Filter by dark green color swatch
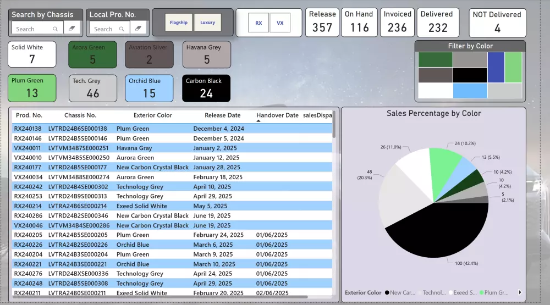550x305 pixels. pyautogui.click(x=435, y=59)
